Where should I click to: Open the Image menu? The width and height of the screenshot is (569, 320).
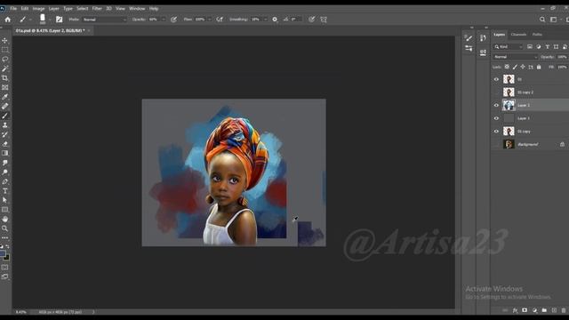[38, 8]
